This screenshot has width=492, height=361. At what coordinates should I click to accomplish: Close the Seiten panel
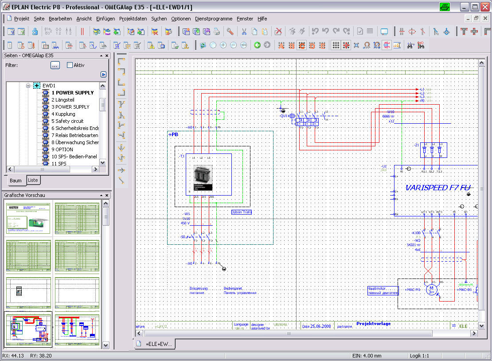107,55
